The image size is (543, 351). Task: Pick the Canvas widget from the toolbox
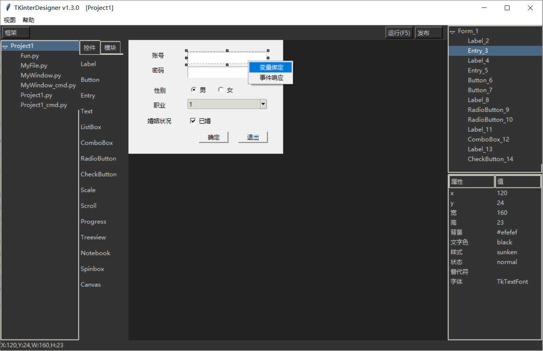tap(91, 284)
